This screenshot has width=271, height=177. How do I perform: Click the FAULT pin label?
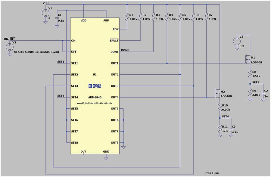114,40
